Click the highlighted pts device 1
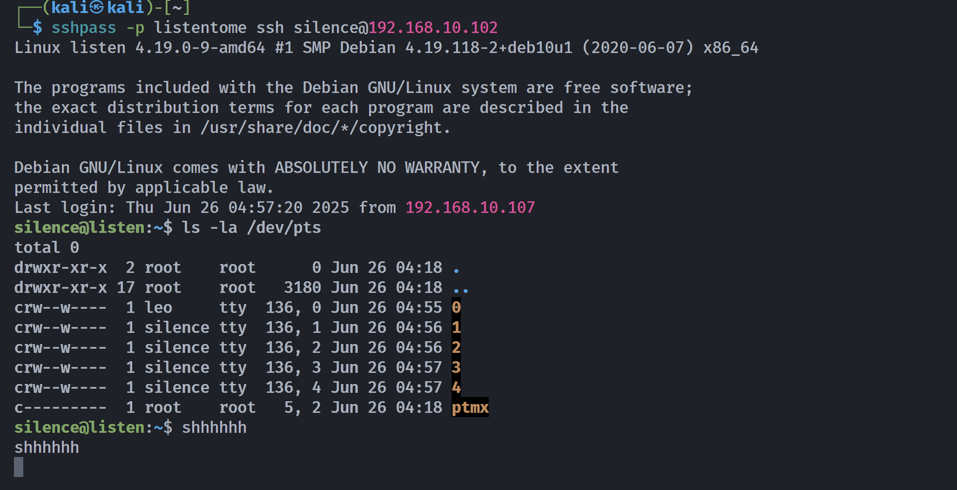957x490 pixels. [456, 327]
